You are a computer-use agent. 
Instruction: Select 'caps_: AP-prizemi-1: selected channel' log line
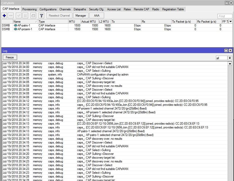pos(116,112)
